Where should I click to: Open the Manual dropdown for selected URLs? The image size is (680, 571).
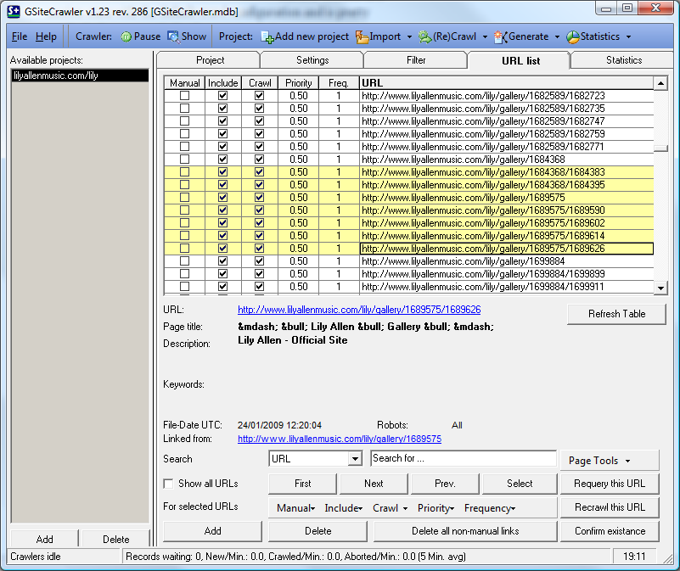295,508
